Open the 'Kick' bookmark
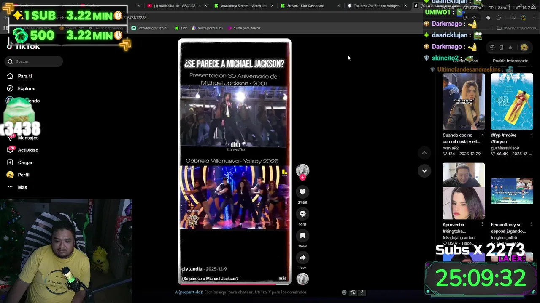This screenshot has height=303, width=540. (x=181, y=28)
